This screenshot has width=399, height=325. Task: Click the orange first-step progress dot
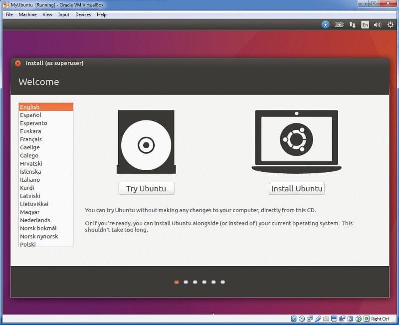tap(177, 282)
